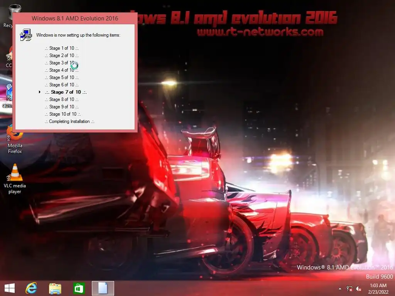Screen dimensions: 395x296
Task: Click 'Windows is now setting up' text
Action: click(x=78, y=35)
